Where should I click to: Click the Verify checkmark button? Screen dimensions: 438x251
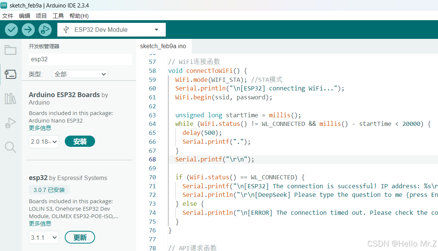[12, 30]
